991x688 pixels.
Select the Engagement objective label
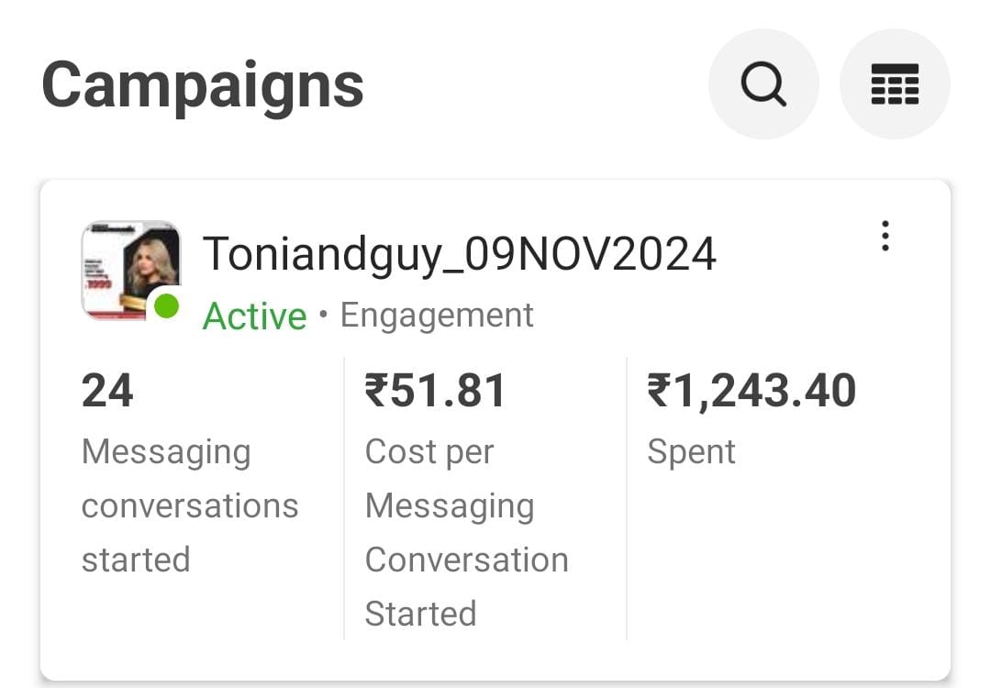437,315
